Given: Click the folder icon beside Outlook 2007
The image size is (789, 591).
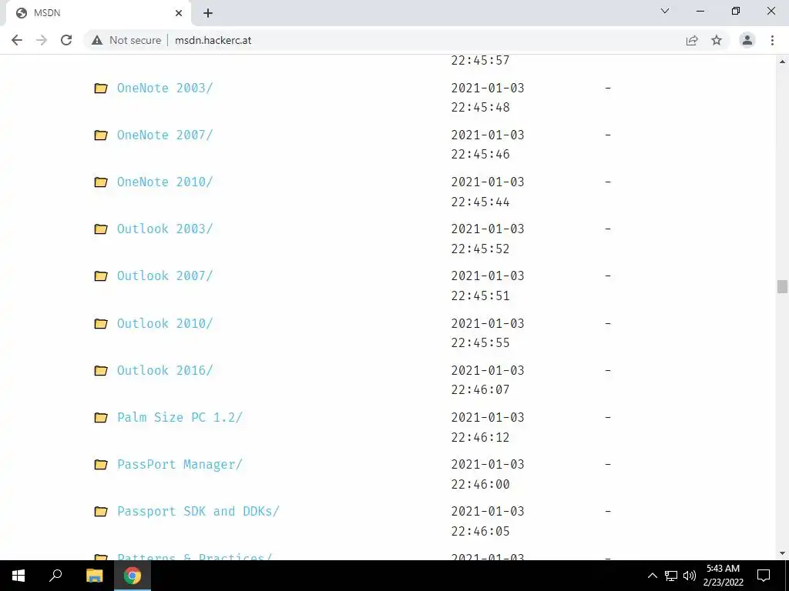Looking at the screenshot, I should [x=101, y=276].
